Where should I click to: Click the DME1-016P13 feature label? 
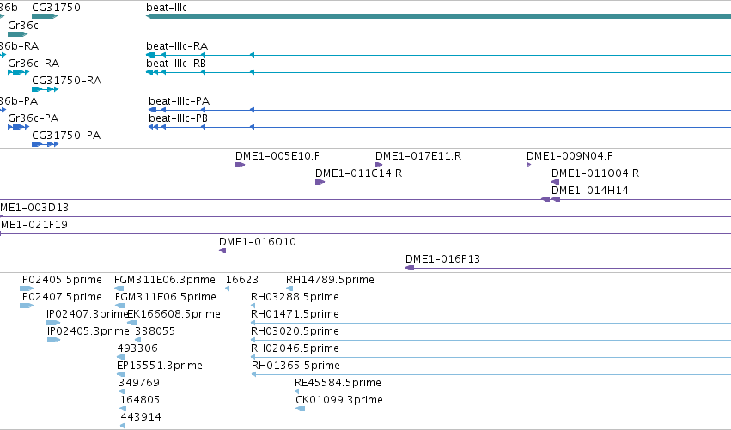tap(442, 259)
